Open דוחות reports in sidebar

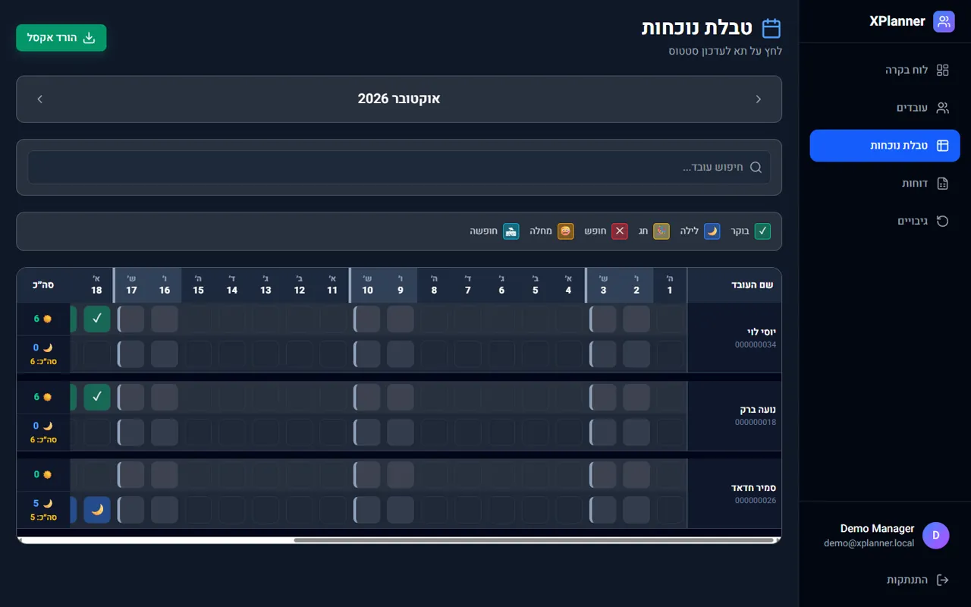885,184
